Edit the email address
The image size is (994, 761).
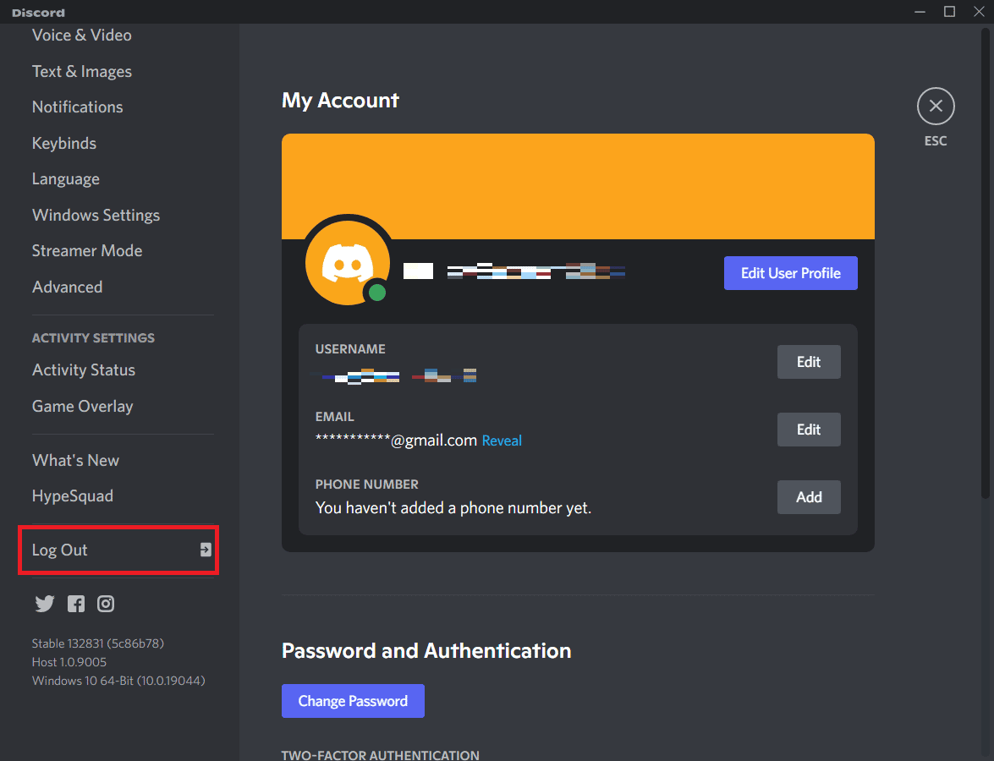point(809,430)
